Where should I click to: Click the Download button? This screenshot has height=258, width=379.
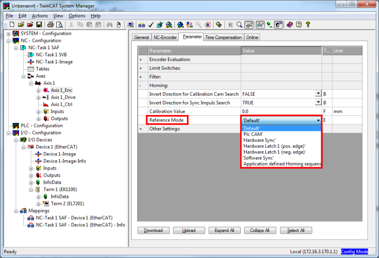coord(153,230)
